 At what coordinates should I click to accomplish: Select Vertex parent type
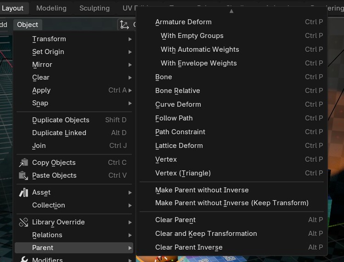point(231,159)
